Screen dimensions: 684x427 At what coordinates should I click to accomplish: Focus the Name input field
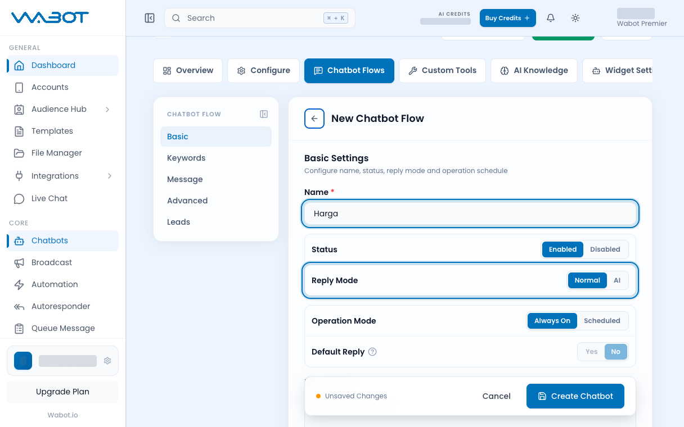coord(470,213)
